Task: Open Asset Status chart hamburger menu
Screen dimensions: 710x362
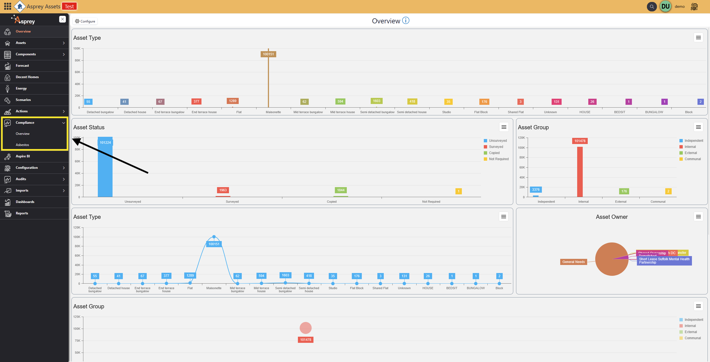Action: coord(504,127)
